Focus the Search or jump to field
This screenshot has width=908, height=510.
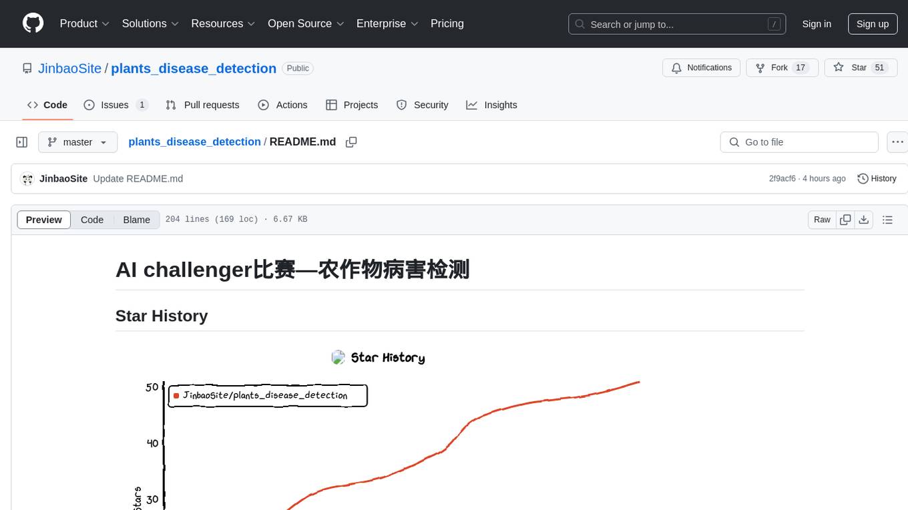tap(678, 24)
